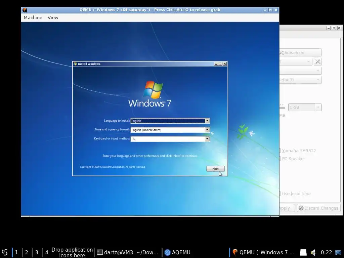This screenshot has width=344, height=258.
Task: Click the network monitor tray icon
Action: pyautogui.click(x=338, y=253)
